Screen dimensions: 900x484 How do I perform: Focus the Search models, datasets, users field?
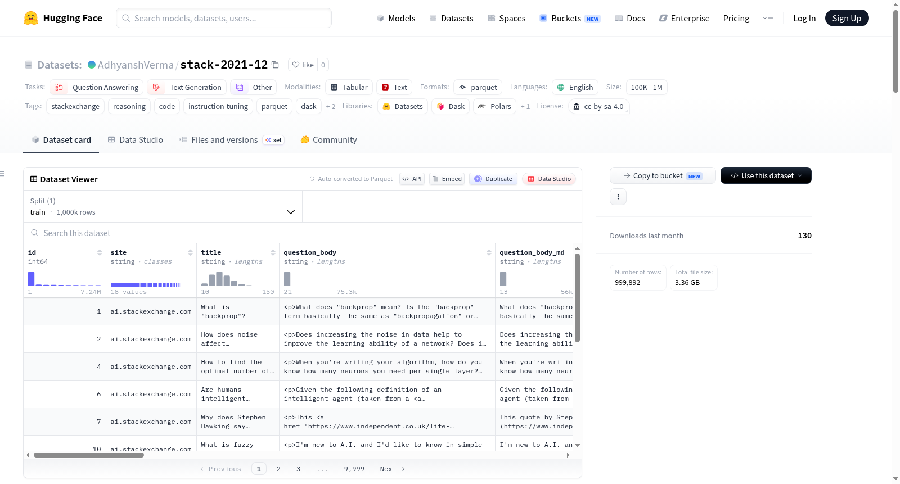pos(224,18)
